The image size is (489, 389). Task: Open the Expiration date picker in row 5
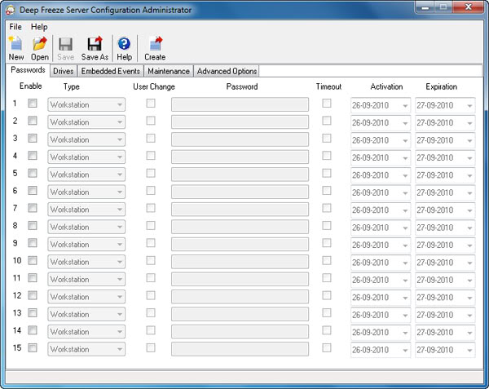click(x=445, y=175)
